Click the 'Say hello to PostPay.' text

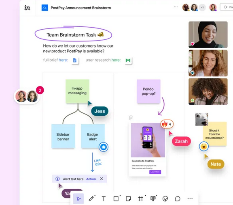click(x=143, y=161)
